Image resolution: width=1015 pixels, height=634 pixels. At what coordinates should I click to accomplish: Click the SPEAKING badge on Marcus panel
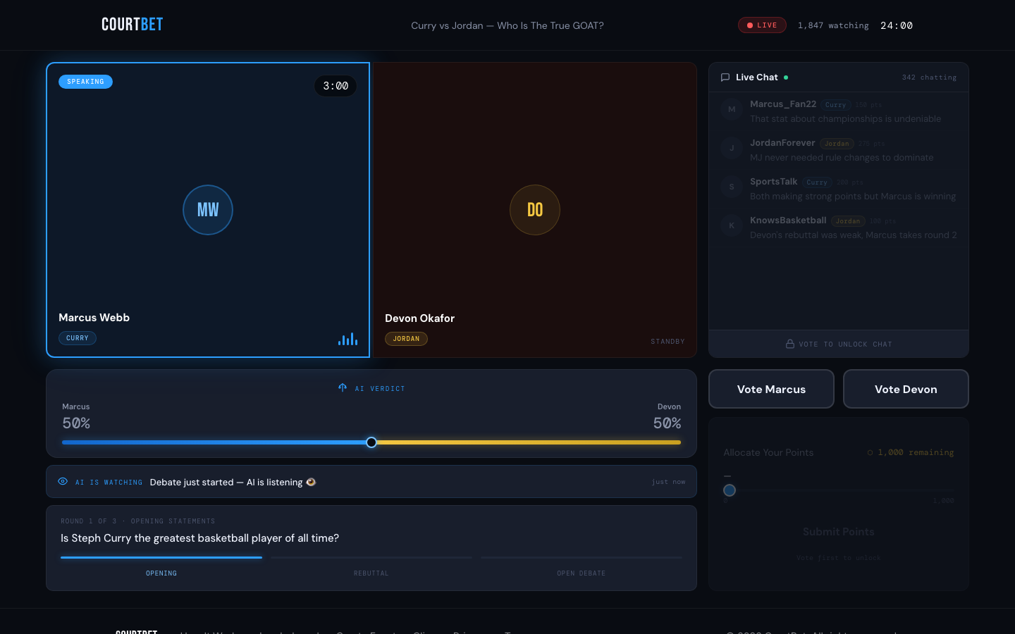(85, 82)
